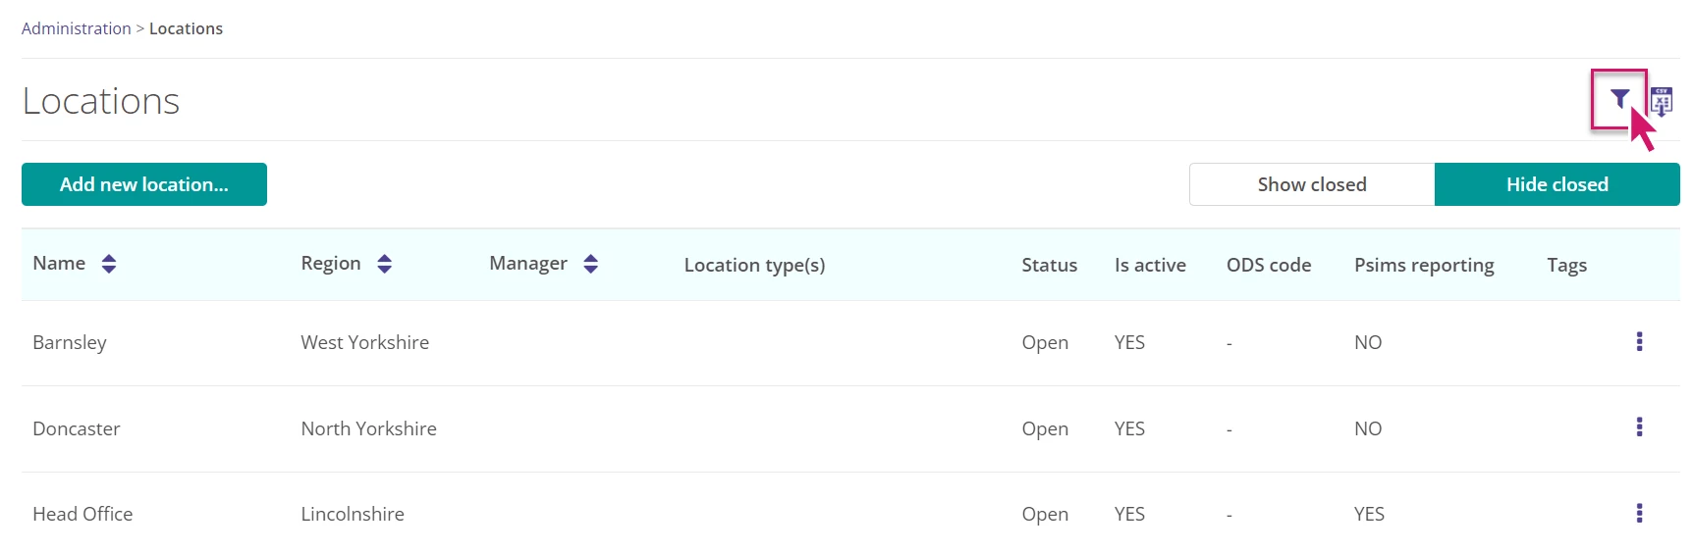Image resolution: width=1693 pixels, height=552 pixels.
Task: Select the Hide closed option
Action: point(1556,184)
